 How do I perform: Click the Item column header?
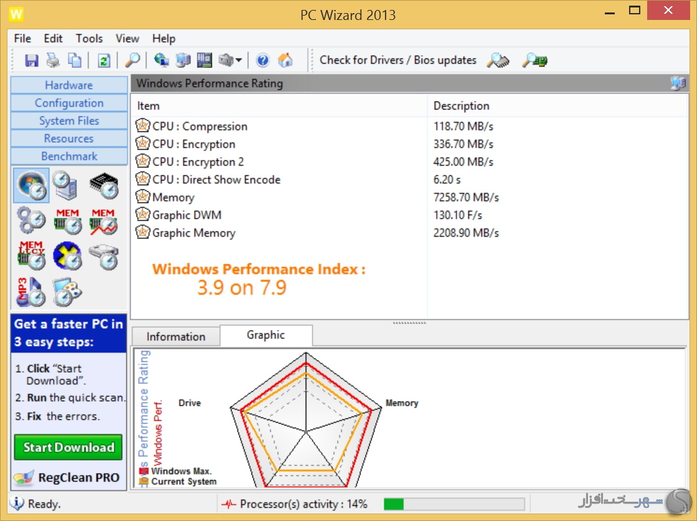pyautogui.click(x=280, y=106)
